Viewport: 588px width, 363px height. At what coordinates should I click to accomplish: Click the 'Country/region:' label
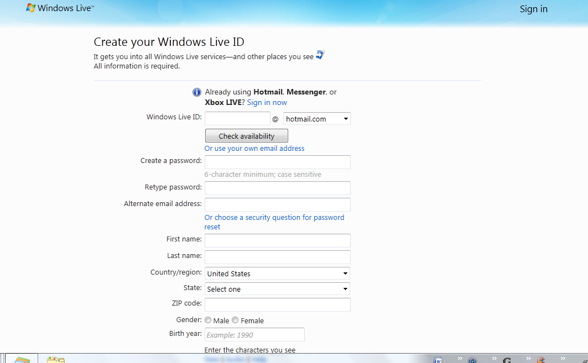(176, 272)
